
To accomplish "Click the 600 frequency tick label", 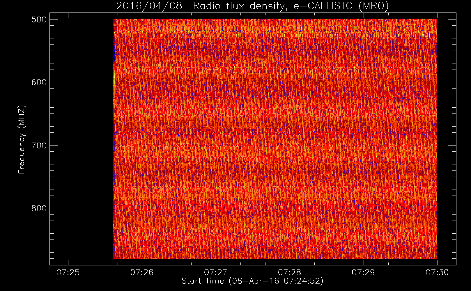I will (39, 82).
